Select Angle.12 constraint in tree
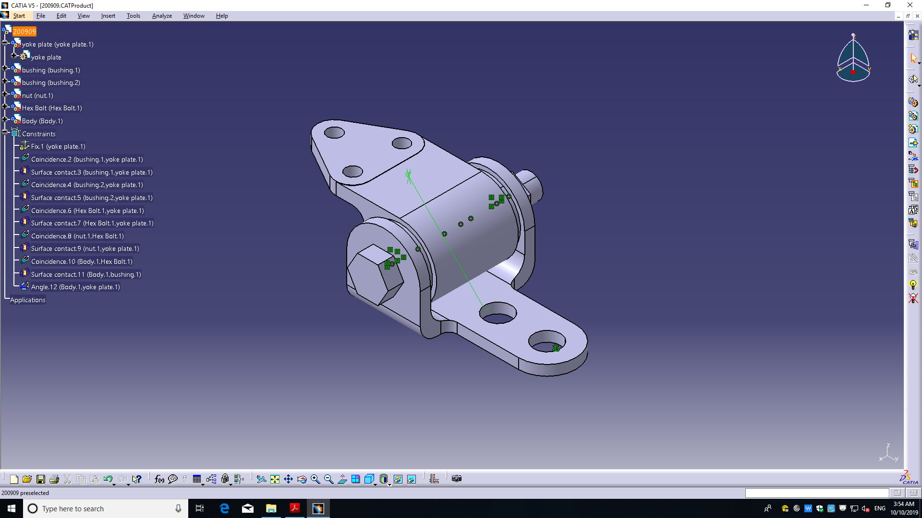The height and width of the screenshot is (518, 922). (x=75, y=287)
